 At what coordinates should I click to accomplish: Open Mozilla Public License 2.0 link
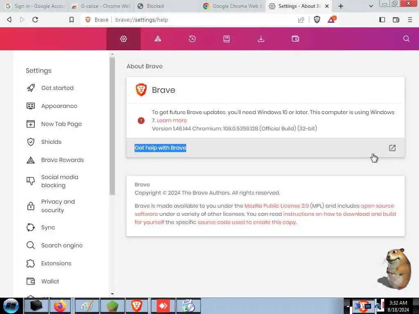pos(277,206)
